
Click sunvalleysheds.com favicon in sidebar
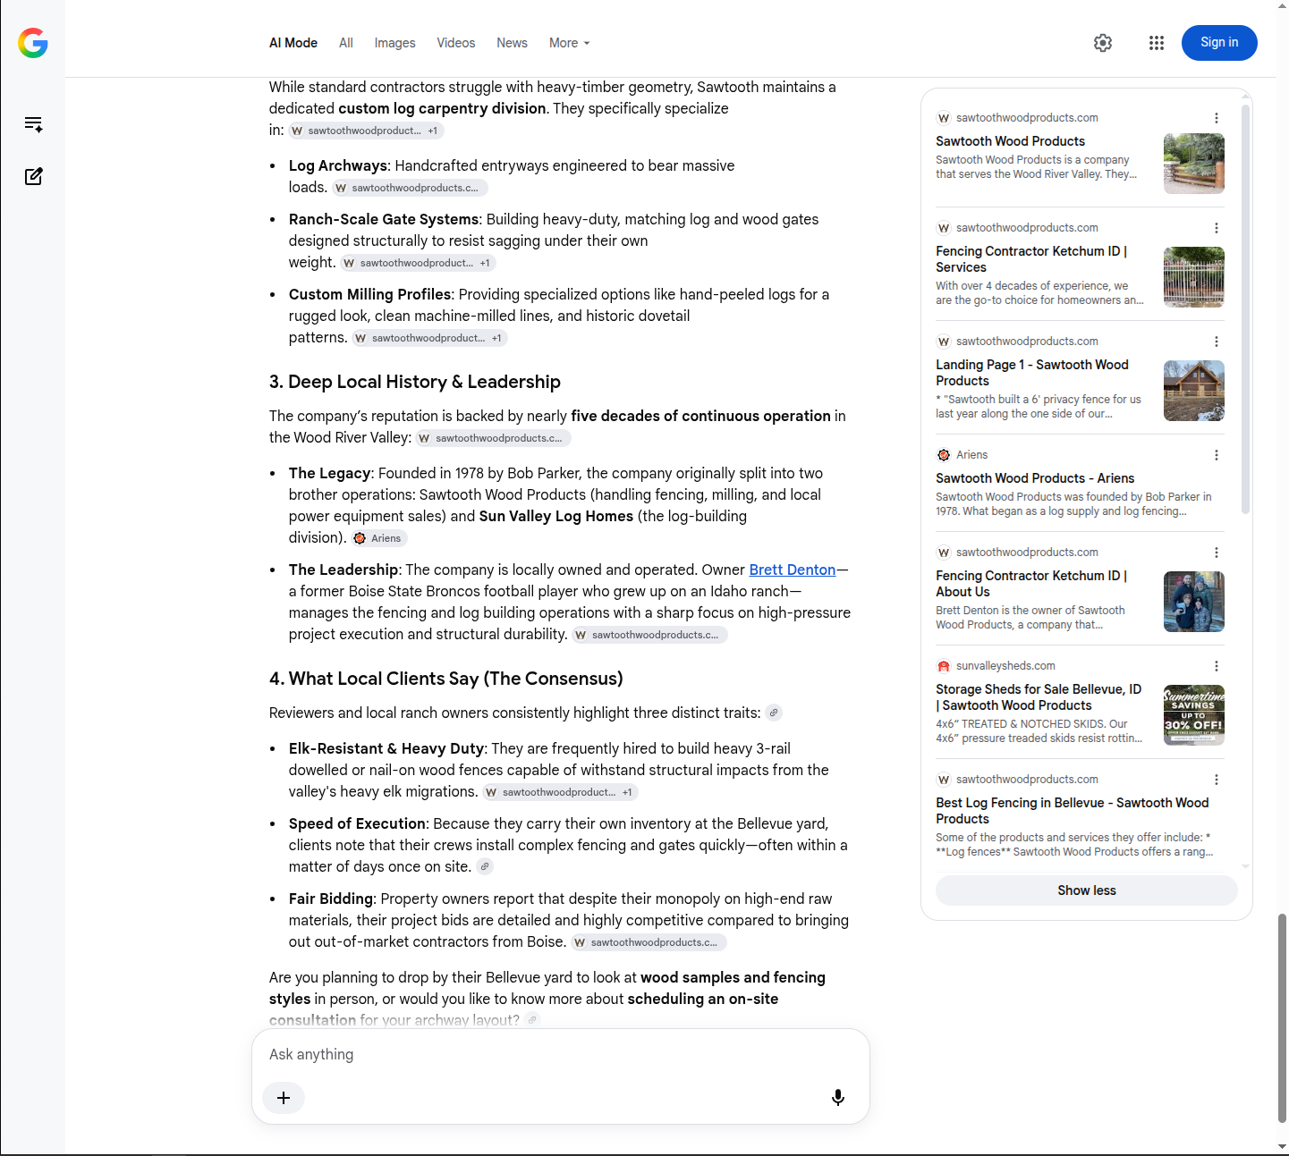click(944, 666)
